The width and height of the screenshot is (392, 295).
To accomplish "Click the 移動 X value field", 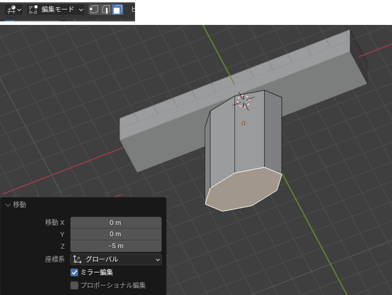I will point(115,223).
